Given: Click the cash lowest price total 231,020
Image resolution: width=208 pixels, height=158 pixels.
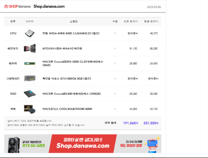Looking at the screenshot, I should [x=151, y=123].
